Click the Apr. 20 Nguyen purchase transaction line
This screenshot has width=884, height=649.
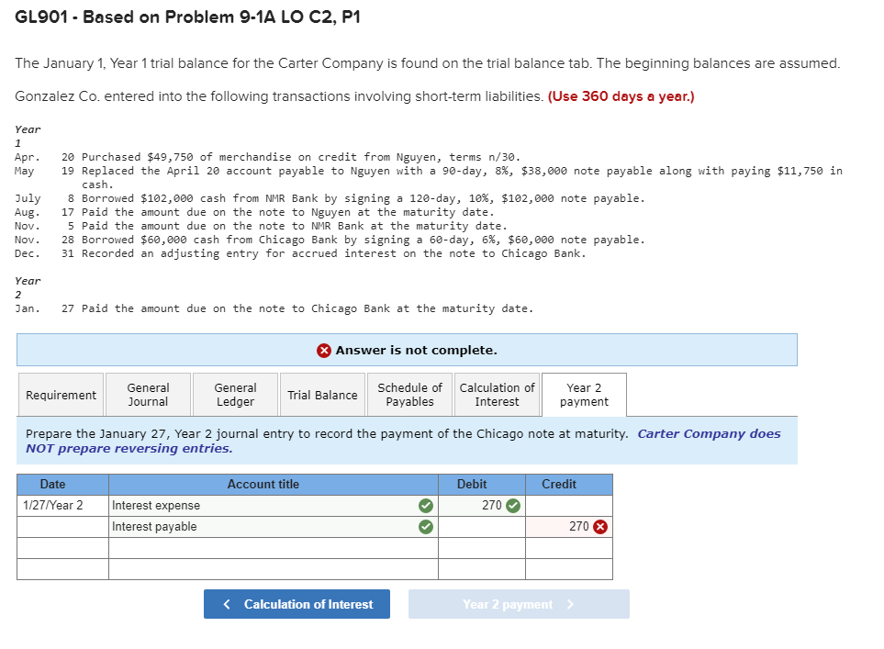click(268, 157)
